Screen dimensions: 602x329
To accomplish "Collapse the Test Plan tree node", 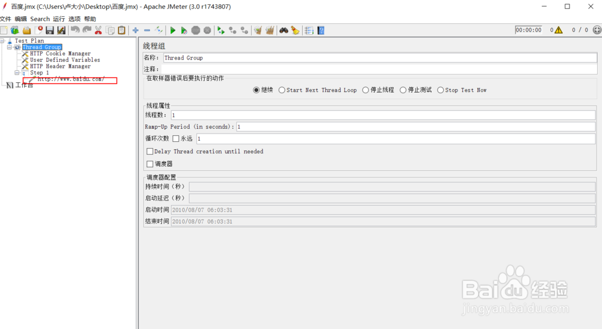I will (2, 40).
